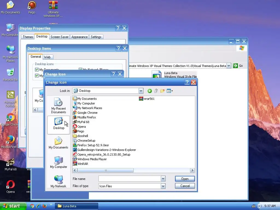Viewport: 280px width, 210px height.
Task: Expand hidden tray icons arrow
Action: 260,206
